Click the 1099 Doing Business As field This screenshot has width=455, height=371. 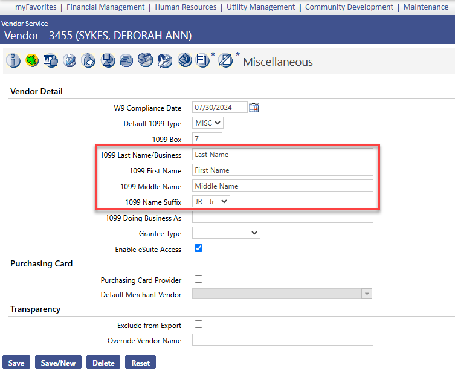click(283, 218)
